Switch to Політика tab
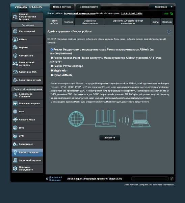Viewport: 185px width, 203px height. coord(167,22)
